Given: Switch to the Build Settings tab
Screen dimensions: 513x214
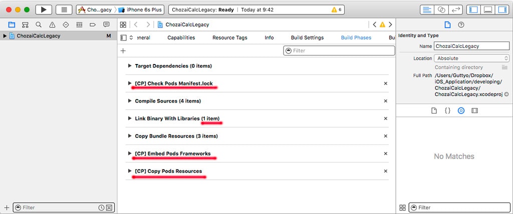Looking at the screenshot, I should click(307, 37).
